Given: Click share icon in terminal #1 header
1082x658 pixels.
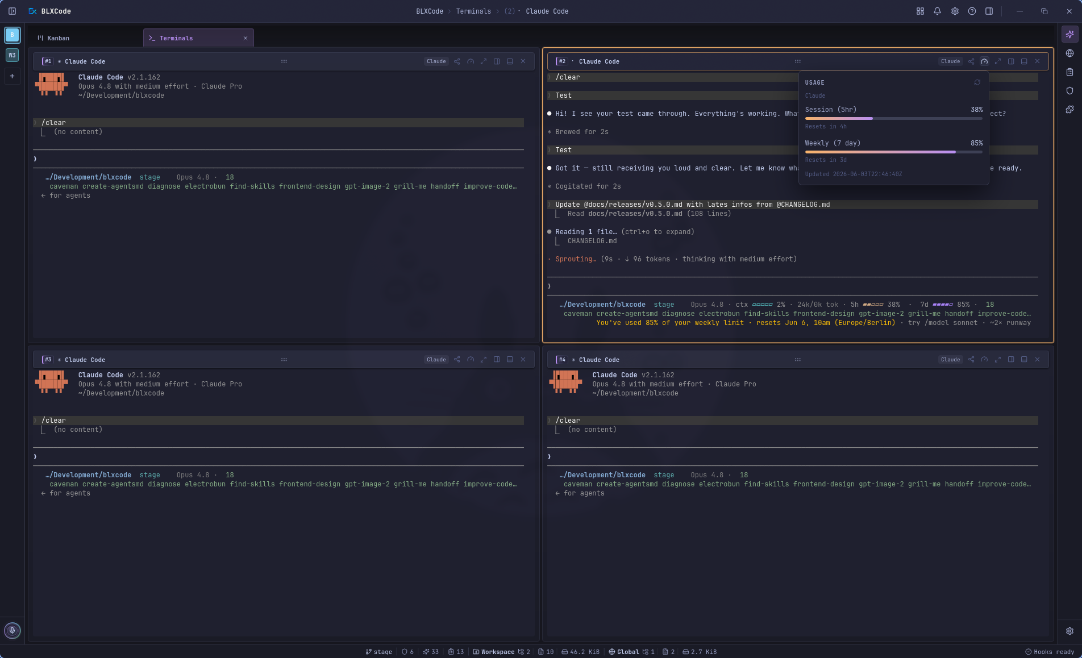Looking at the screenshot, I should pos(457,61).
